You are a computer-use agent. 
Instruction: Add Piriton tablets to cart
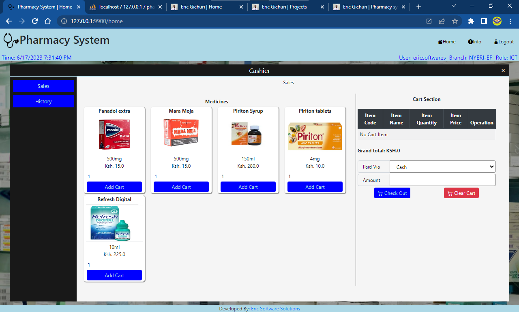point(315,187)
